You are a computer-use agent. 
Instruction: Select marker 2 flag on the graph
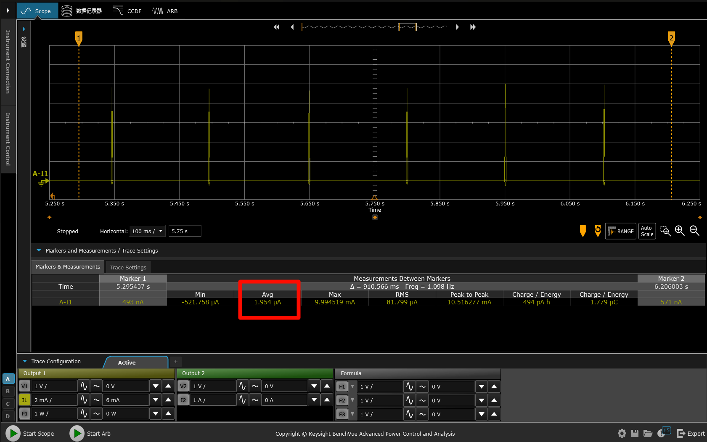671,38
